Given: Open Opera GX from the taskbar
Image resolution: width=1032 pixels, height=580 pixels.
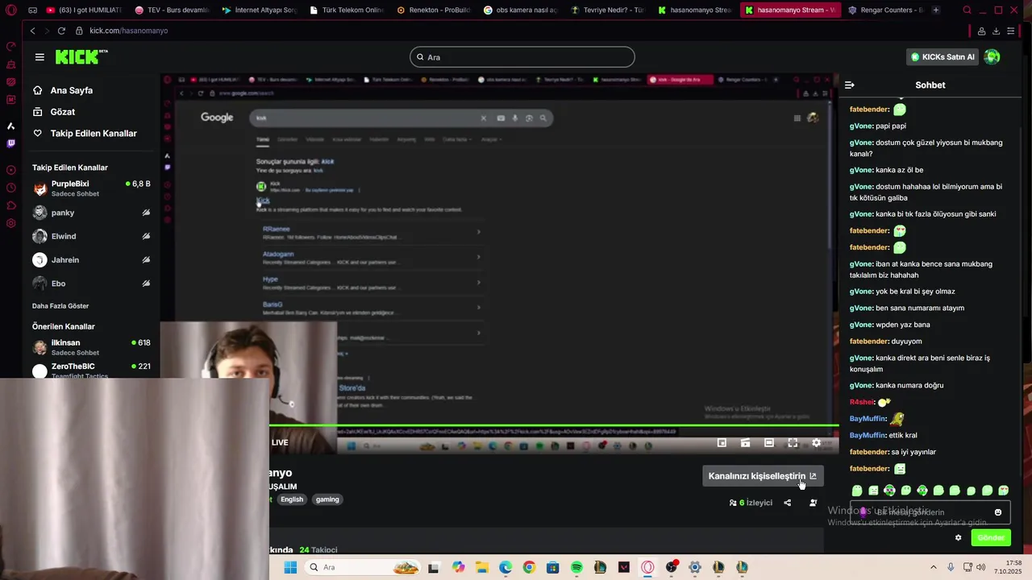Looking at the screenshot, I should point(647,567).
